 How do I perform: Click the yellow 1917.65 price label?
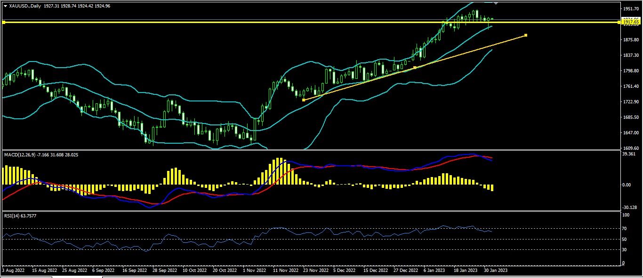coord(631,22)
